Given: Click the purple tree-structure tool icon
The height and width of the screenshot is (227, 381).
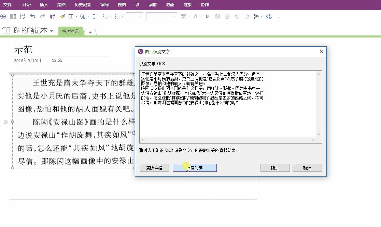Looking at the screenshot, I should coord(256,16).
